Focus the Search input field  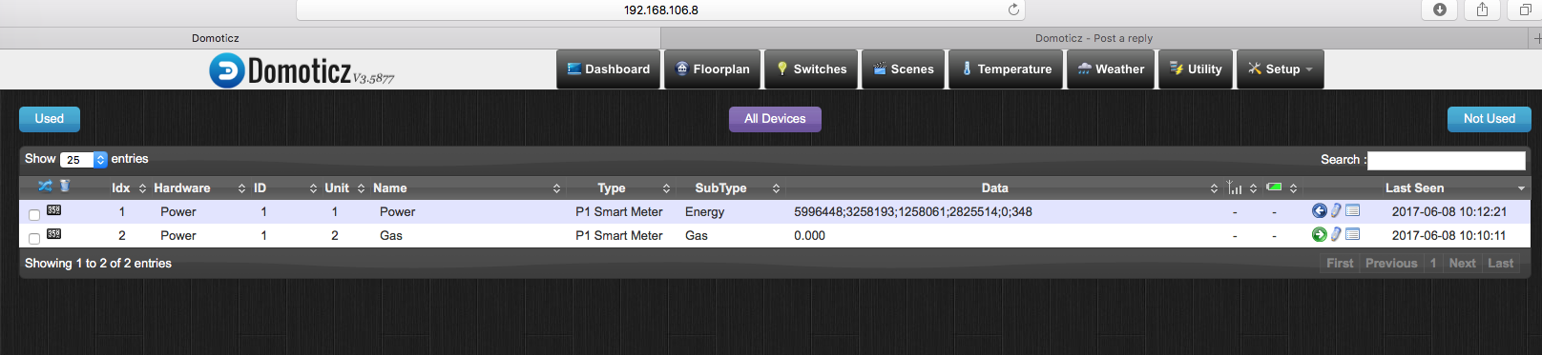point(1447,160)
